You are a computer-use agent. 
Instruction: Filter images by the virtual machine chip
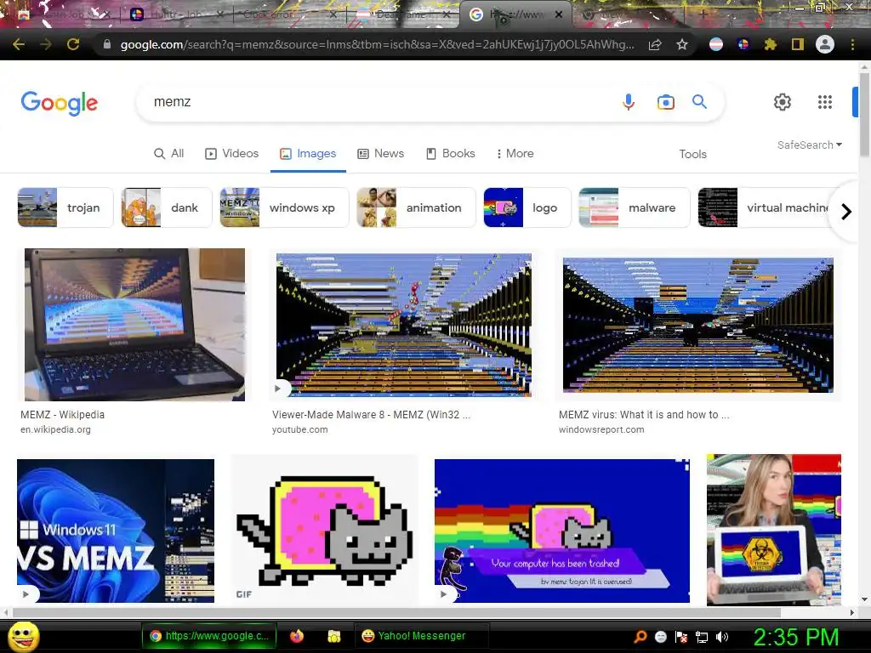pyautogui.click(x=764, y=207)
